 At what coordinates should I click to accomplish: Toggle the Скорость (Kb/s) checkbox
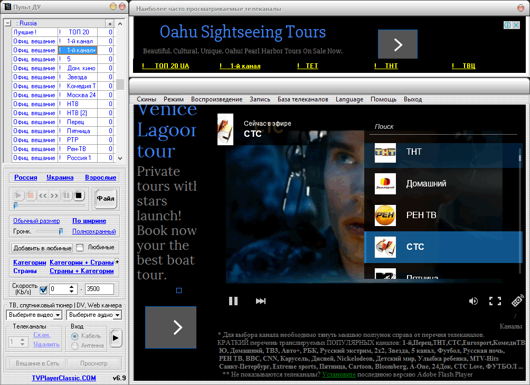tap(43, 290)
